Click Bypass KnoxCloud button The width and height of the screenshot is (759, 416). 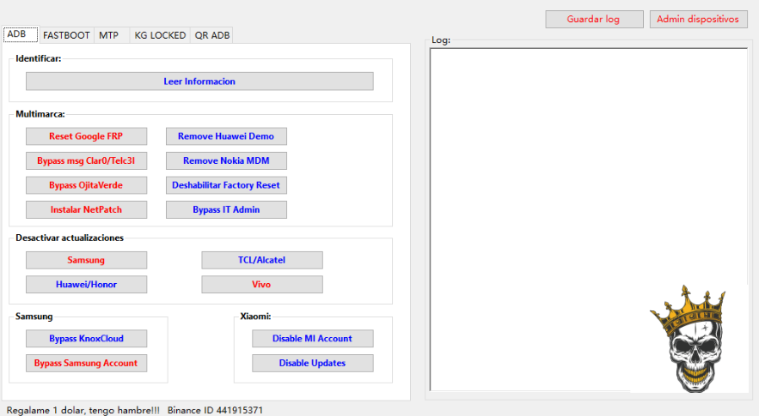pyautogui.click(x=86, y=339)
